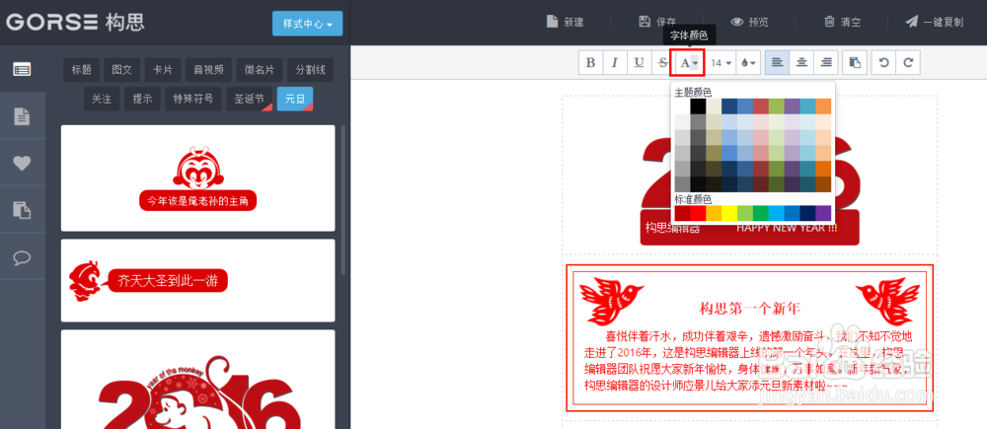Click the 标准颜色 label in color picker
Viewport: 987px width, 429px height.
(693, 199)
